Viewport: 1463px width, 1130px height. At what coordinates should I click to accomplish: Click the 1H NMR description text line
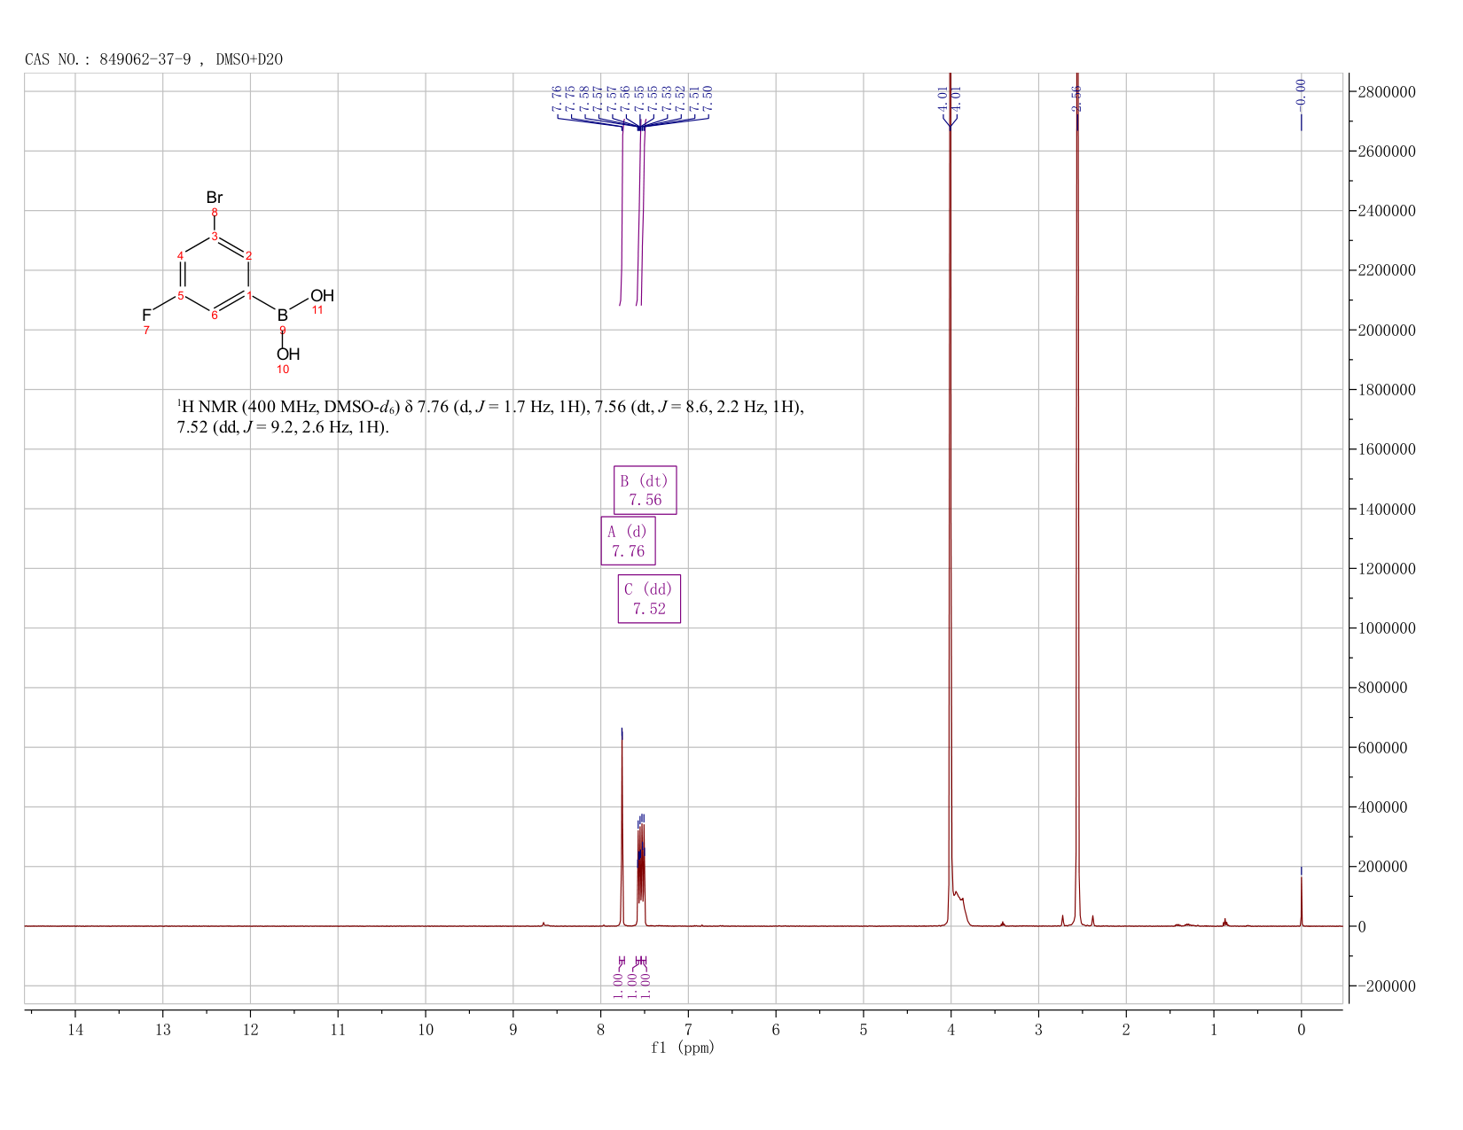point(490,407)
